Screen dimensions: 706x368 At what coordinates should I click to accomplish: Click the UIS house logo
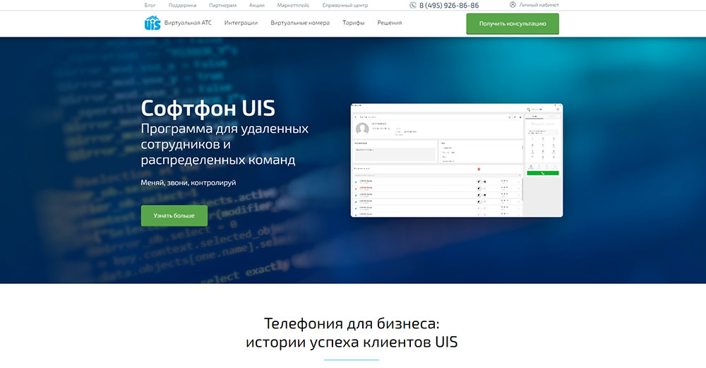click(152, 23)
